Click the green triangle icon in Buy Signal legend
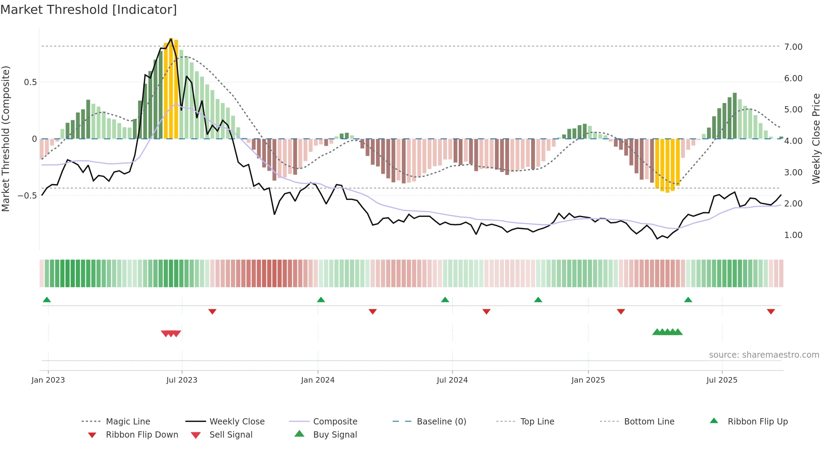The image size is (831, 467). [x=300, y=433]
